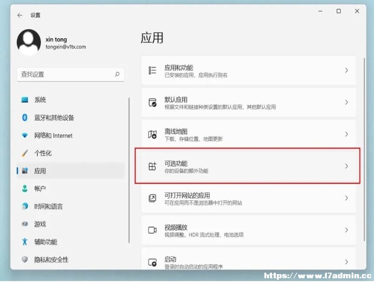Open 帐户 settings category
Image resolution: width=374 pixels, height=282 pixels.
tap(70, 189)
